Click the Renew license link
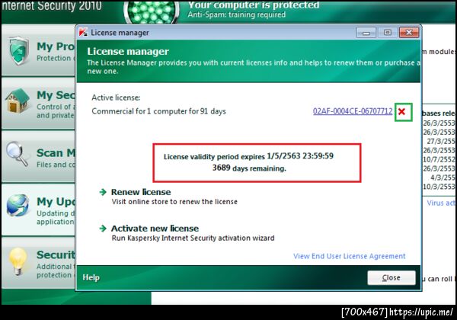Screen dimensions: 457x320 pyautogui.click(x=141, y=192)
